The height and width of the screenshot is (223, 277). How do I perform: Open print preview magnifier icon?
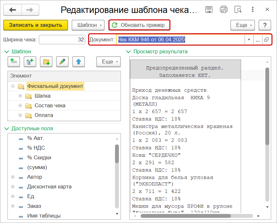click(x=238, y=9)
